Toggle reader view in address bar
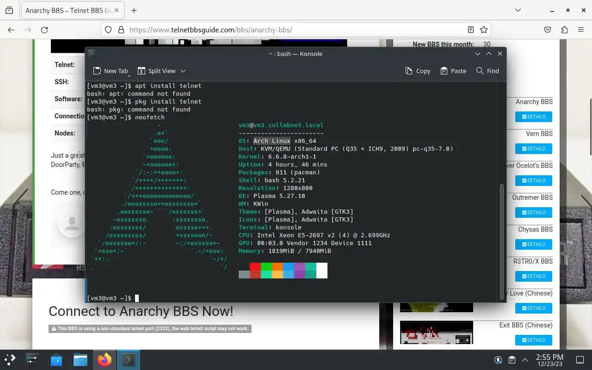 tap(470, 30)
